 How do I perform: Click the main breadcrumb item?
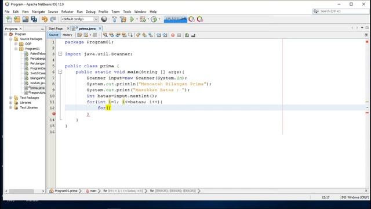tap(93, 191)
